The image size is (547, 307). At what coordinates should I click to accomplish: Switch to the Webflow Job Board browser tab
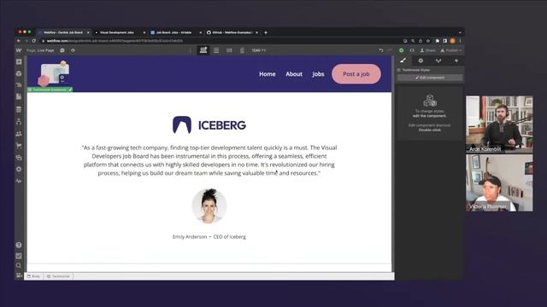[x=63, y=32]
